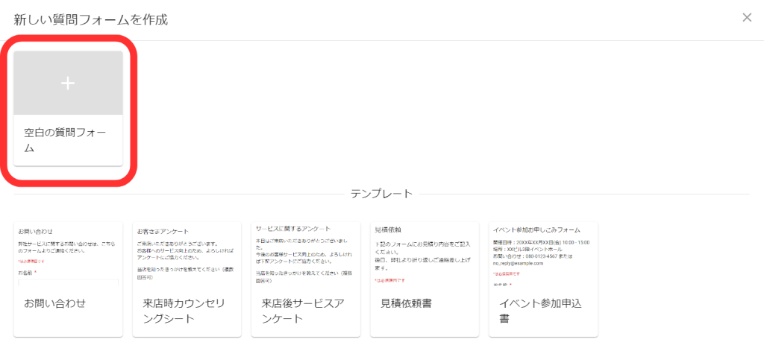Viewport: 764px width, 345px height.
Task: Click the plus icon for blank form
Action: [x=68, y=83]
